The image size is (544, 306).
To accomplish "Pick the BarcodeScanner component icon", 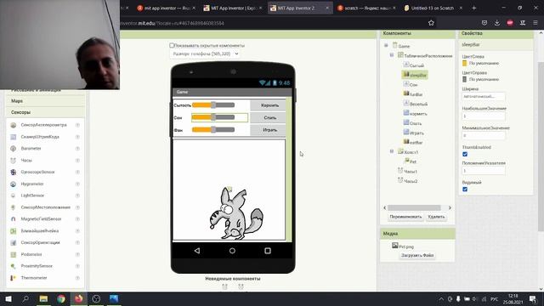I will coord(14,137).
